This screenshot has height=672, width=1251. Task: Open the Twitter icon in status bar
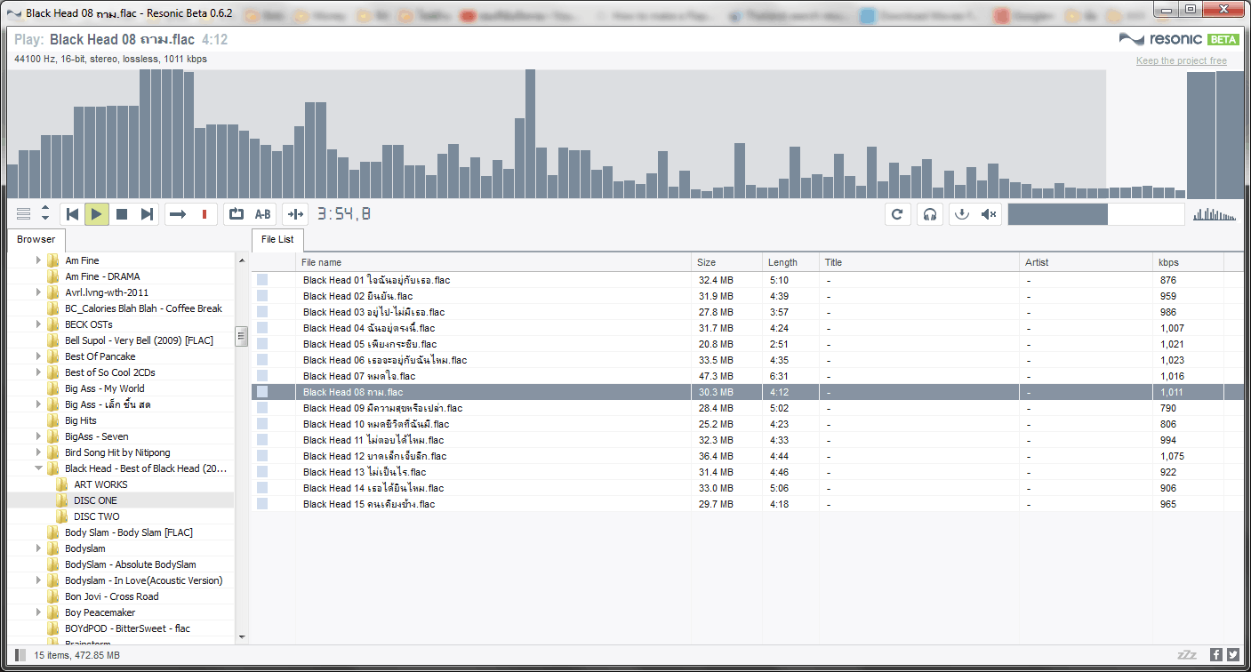[x=1233, y=655]
